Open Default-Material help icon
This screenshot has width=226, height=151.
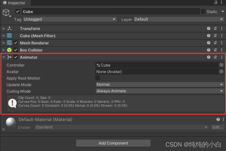(218, 119)
